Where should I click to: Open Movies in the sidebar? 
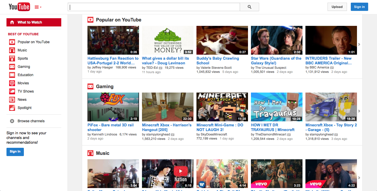pyautogui.click(x=23, y=83)
